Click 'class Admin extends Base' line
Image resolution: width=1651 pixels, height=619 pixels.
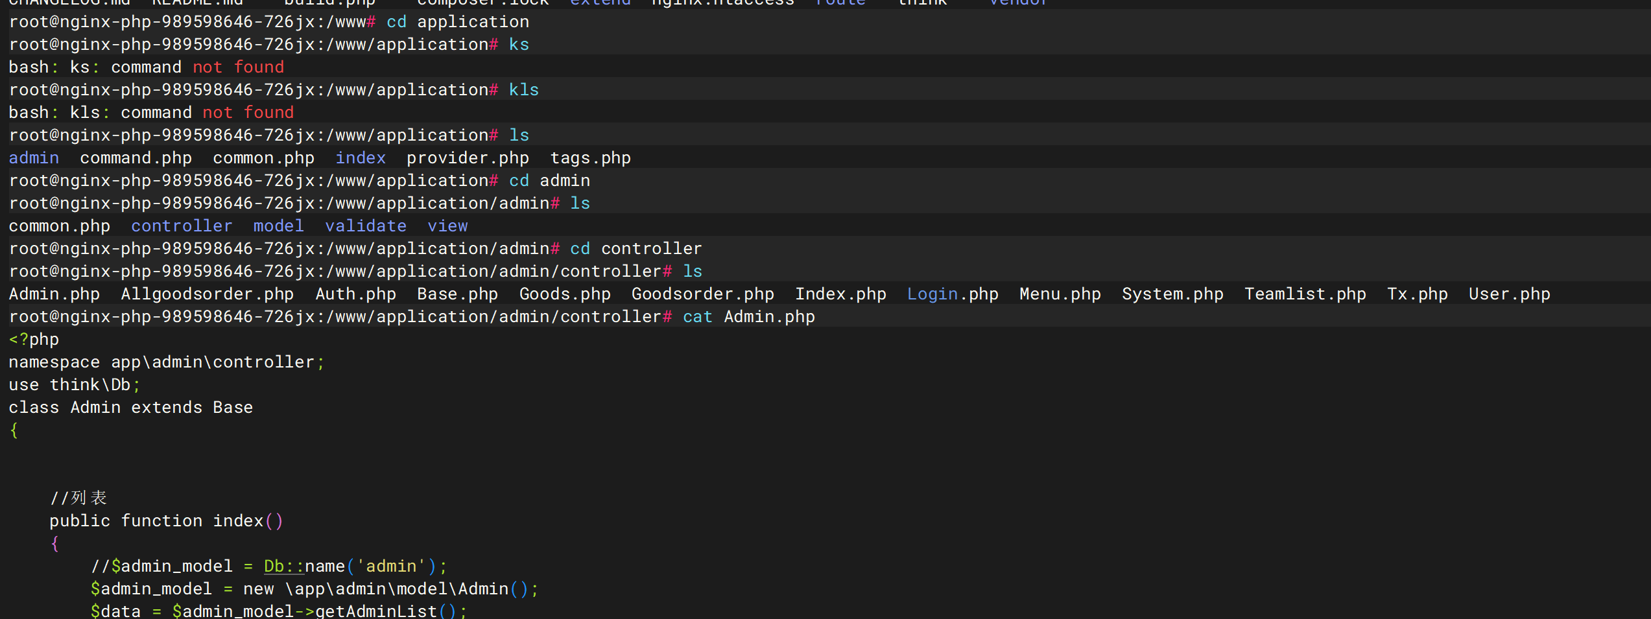coord(131,407)
